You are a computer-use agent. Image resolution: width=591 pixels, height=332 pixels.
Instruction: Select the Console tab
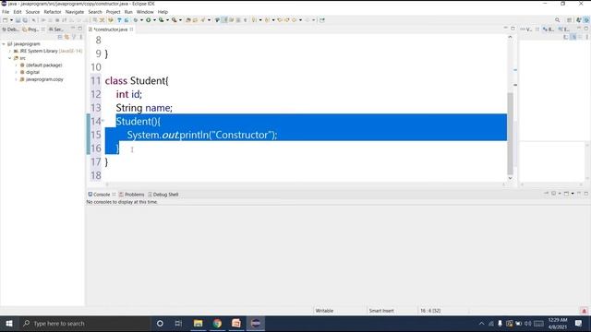(x=99, y=195)
